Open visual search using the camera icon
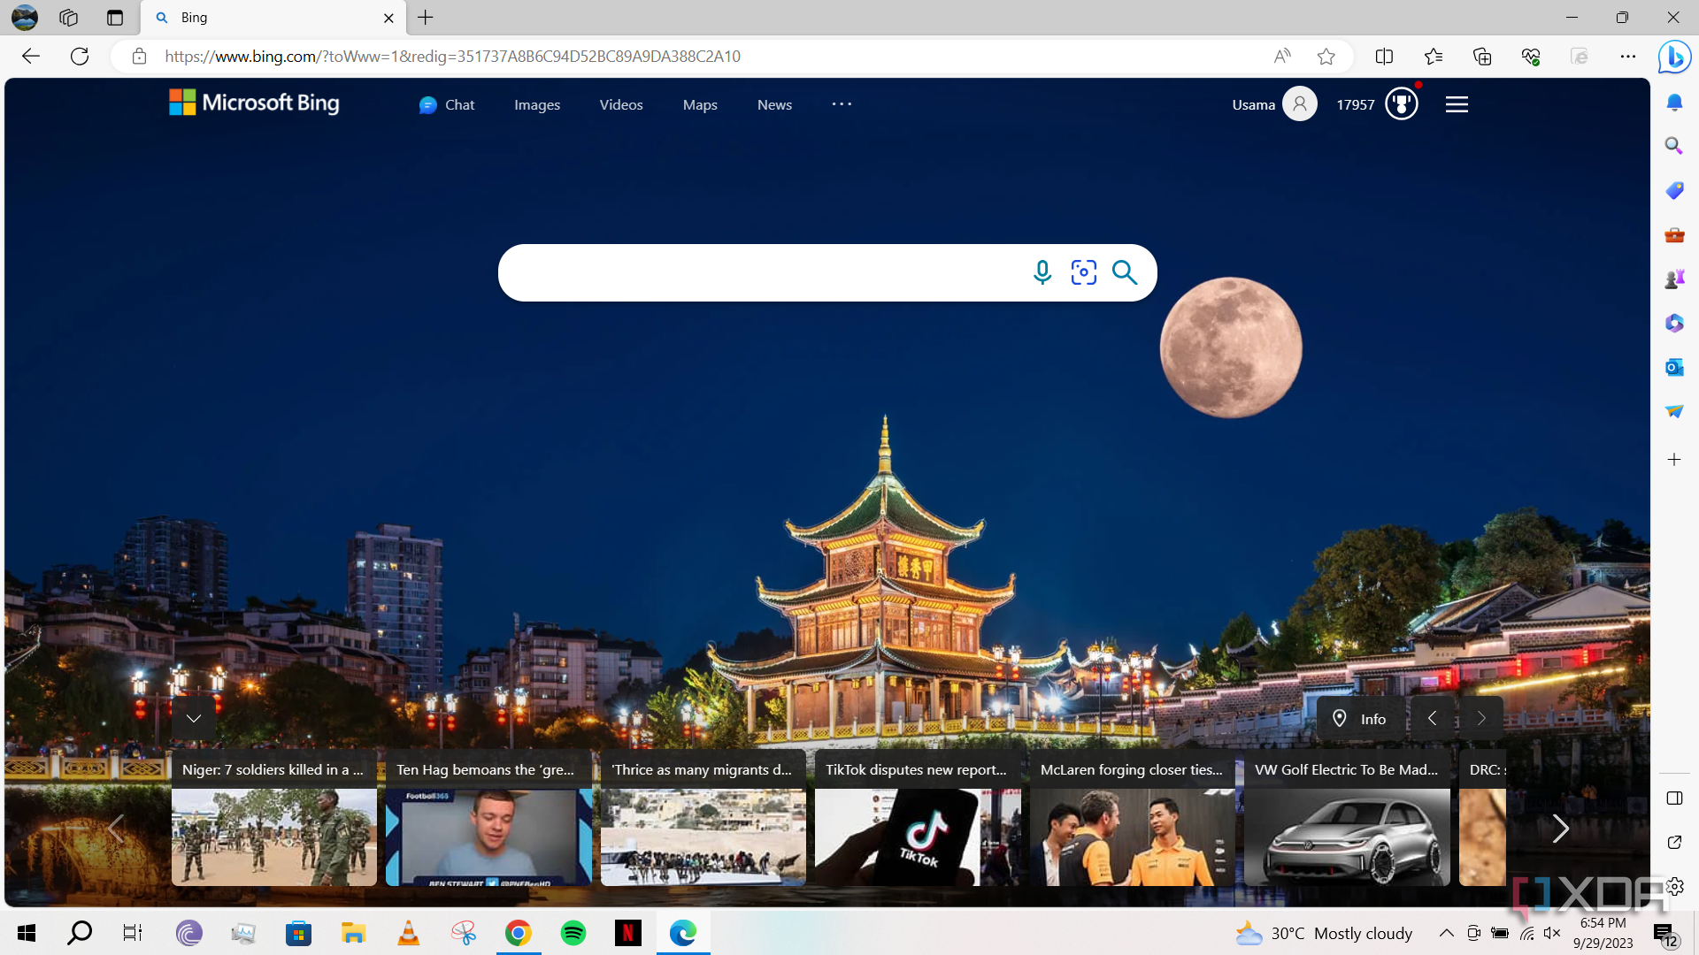The width and height of the screenshot is (1699, 955). click(1083, 272)
